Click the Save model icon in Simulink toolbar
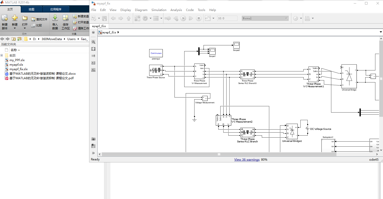Screen dimensions: 383x199 pos(105,18)
